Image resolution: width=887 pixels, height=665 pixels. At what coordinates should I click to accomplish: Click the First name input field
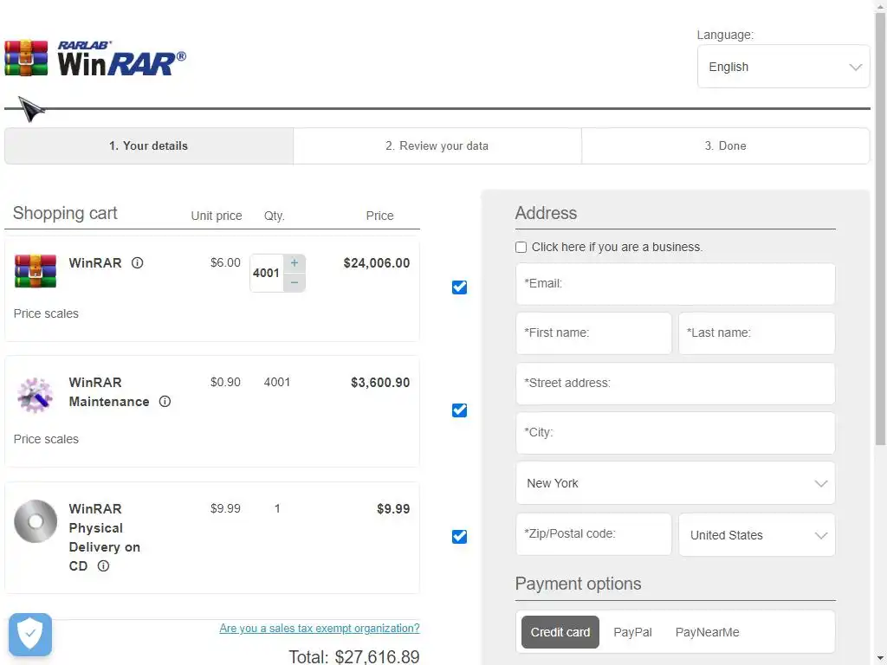(593, 333)
